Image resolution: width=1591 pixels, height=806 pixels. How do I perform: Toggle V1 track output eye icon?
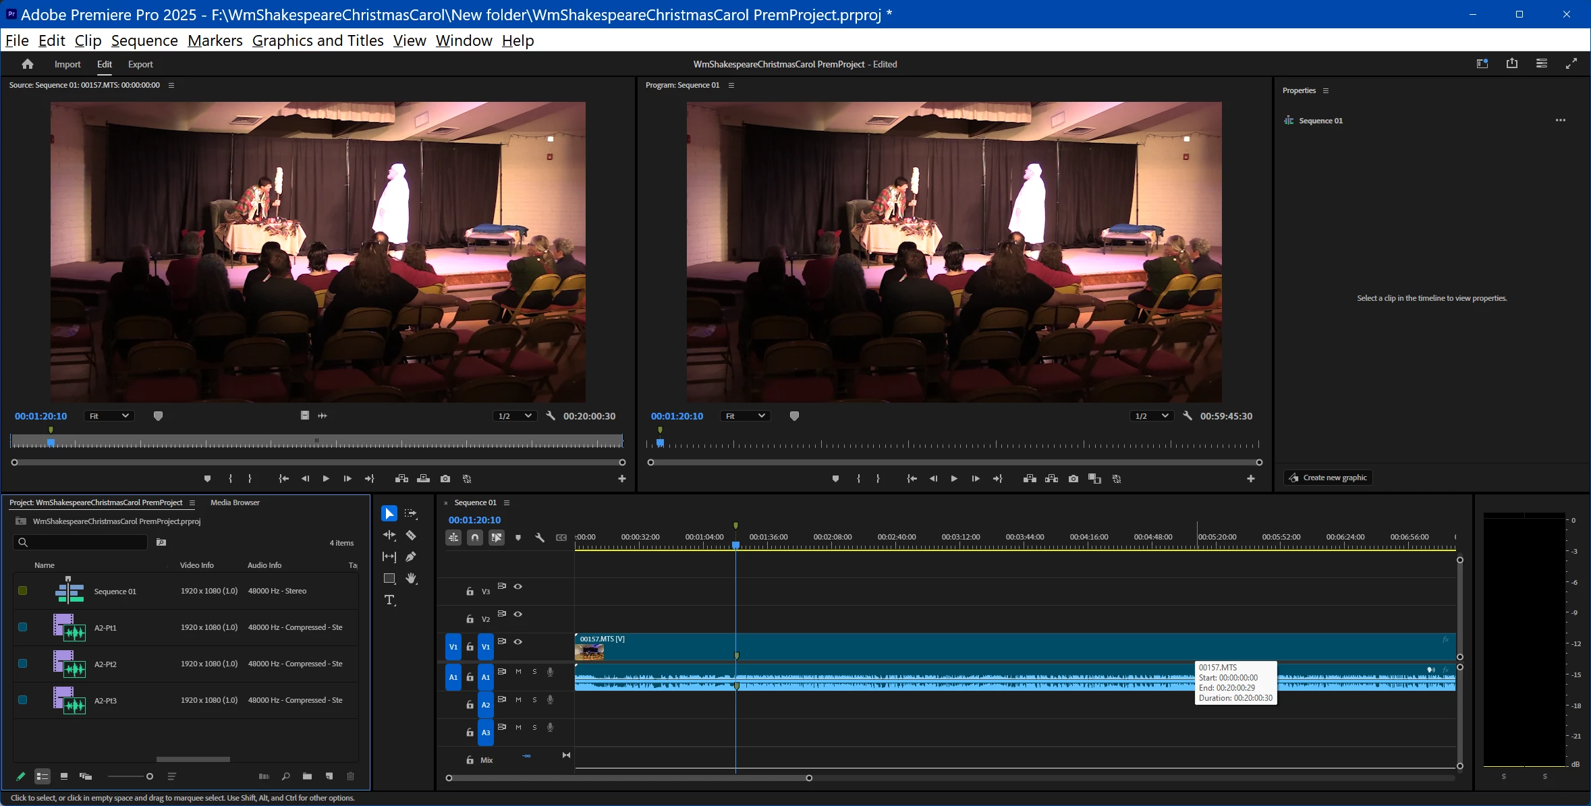[x=518, y=641]
